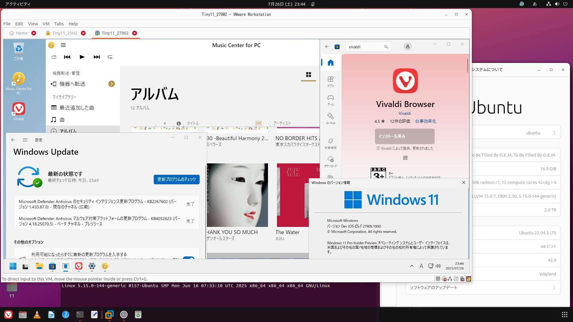Open ゲーム section in Store sidebar
This screenshot has width=573, height=322.
click(330, 100)
